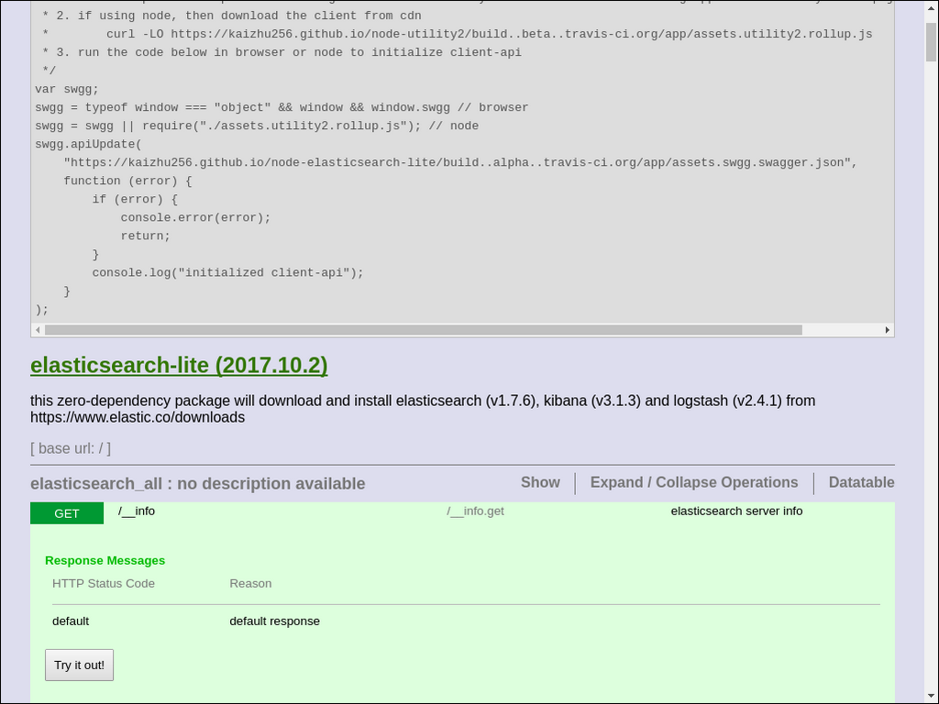Click the code block horizontal scrollbar thumb
The height and width of the screenshot is (704, 939).
pyautogui.click(x=424, y=330)
